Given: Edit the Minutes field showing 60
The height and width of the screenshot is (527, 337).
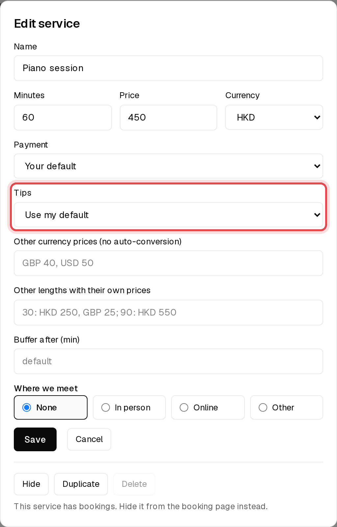Looking at the screenshot, I should [x=63, y=118].
